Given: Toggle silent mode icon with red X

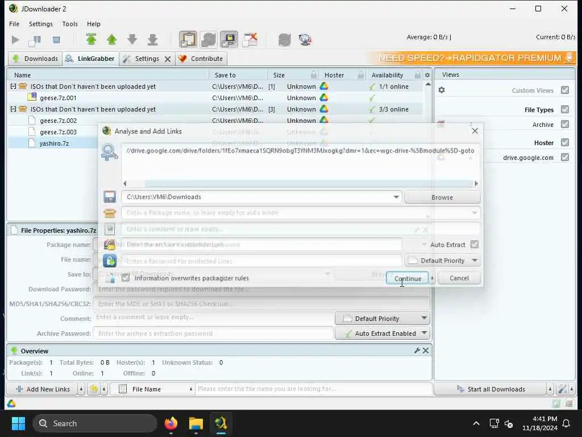Looking at the screenshot, I should coord(250,39).
